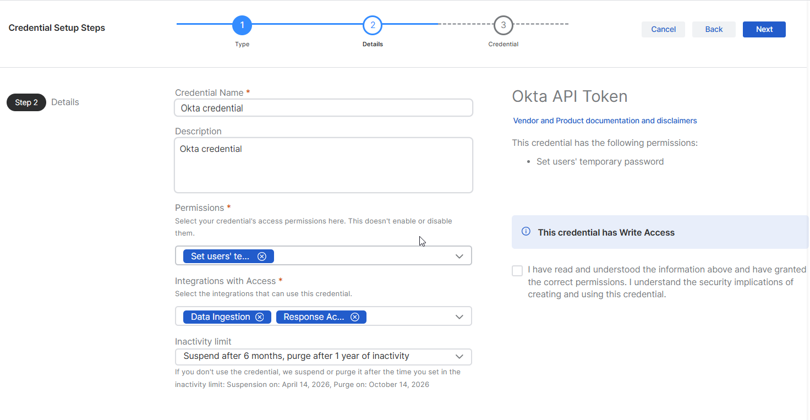Proceed with the Next button
The height and width of the screenshot is (420, 810).
pyautogui.click(x=764, y=30)
